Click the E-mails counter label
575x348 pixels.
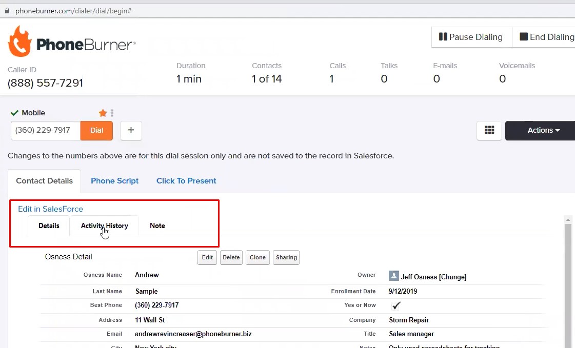[x=445, y=66]
